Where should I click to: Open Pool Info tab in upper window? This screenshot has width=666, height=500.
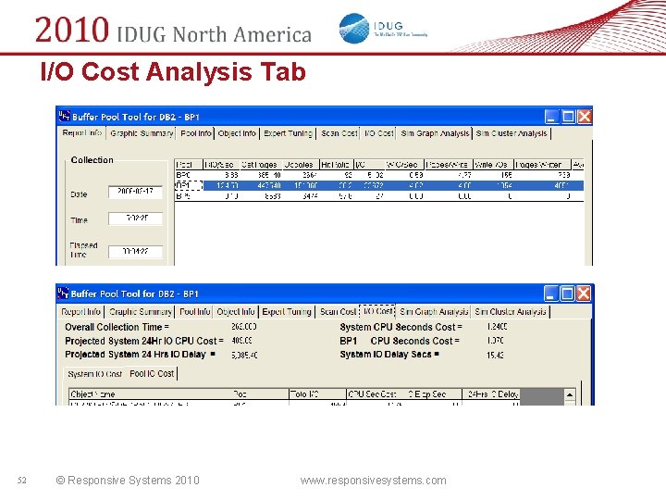click(196, 133)
